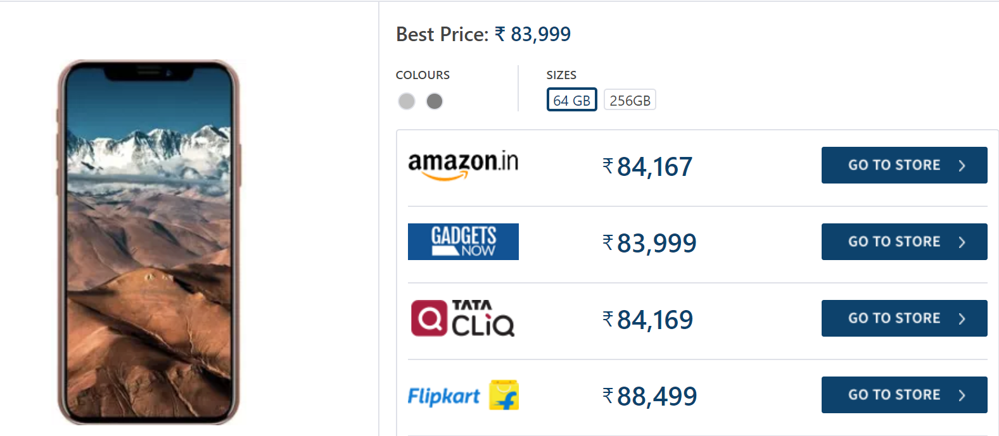Click the chevron arrow on Tata CLiQ's button
This screenshot has width=999, height=436.
point(962,319)
